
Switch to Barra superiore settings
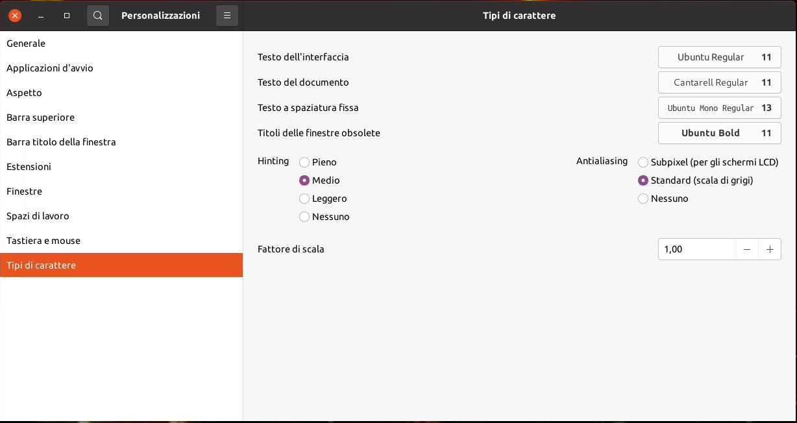click(x=40, y=117)
